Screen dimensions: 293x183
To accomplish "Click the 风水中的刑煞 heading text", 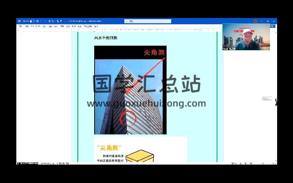I will click(105, 38).
